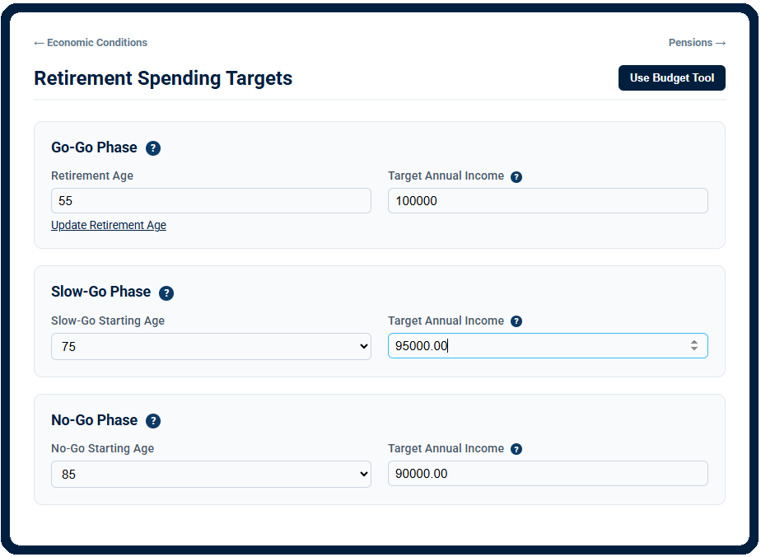Go back to Economic Conditions page
The width and height of the screenshot is (761, 557).
pyautogui.click(x=91, y=43)
